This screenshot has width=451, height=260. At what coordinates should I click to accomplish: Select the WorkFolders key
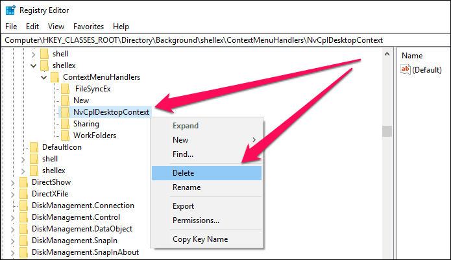tap(95, 136)
